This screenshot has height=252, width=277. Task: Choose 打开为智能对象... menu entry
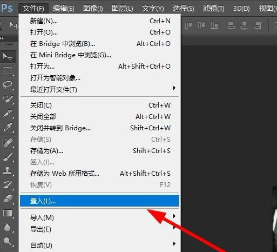click(99, 78)
